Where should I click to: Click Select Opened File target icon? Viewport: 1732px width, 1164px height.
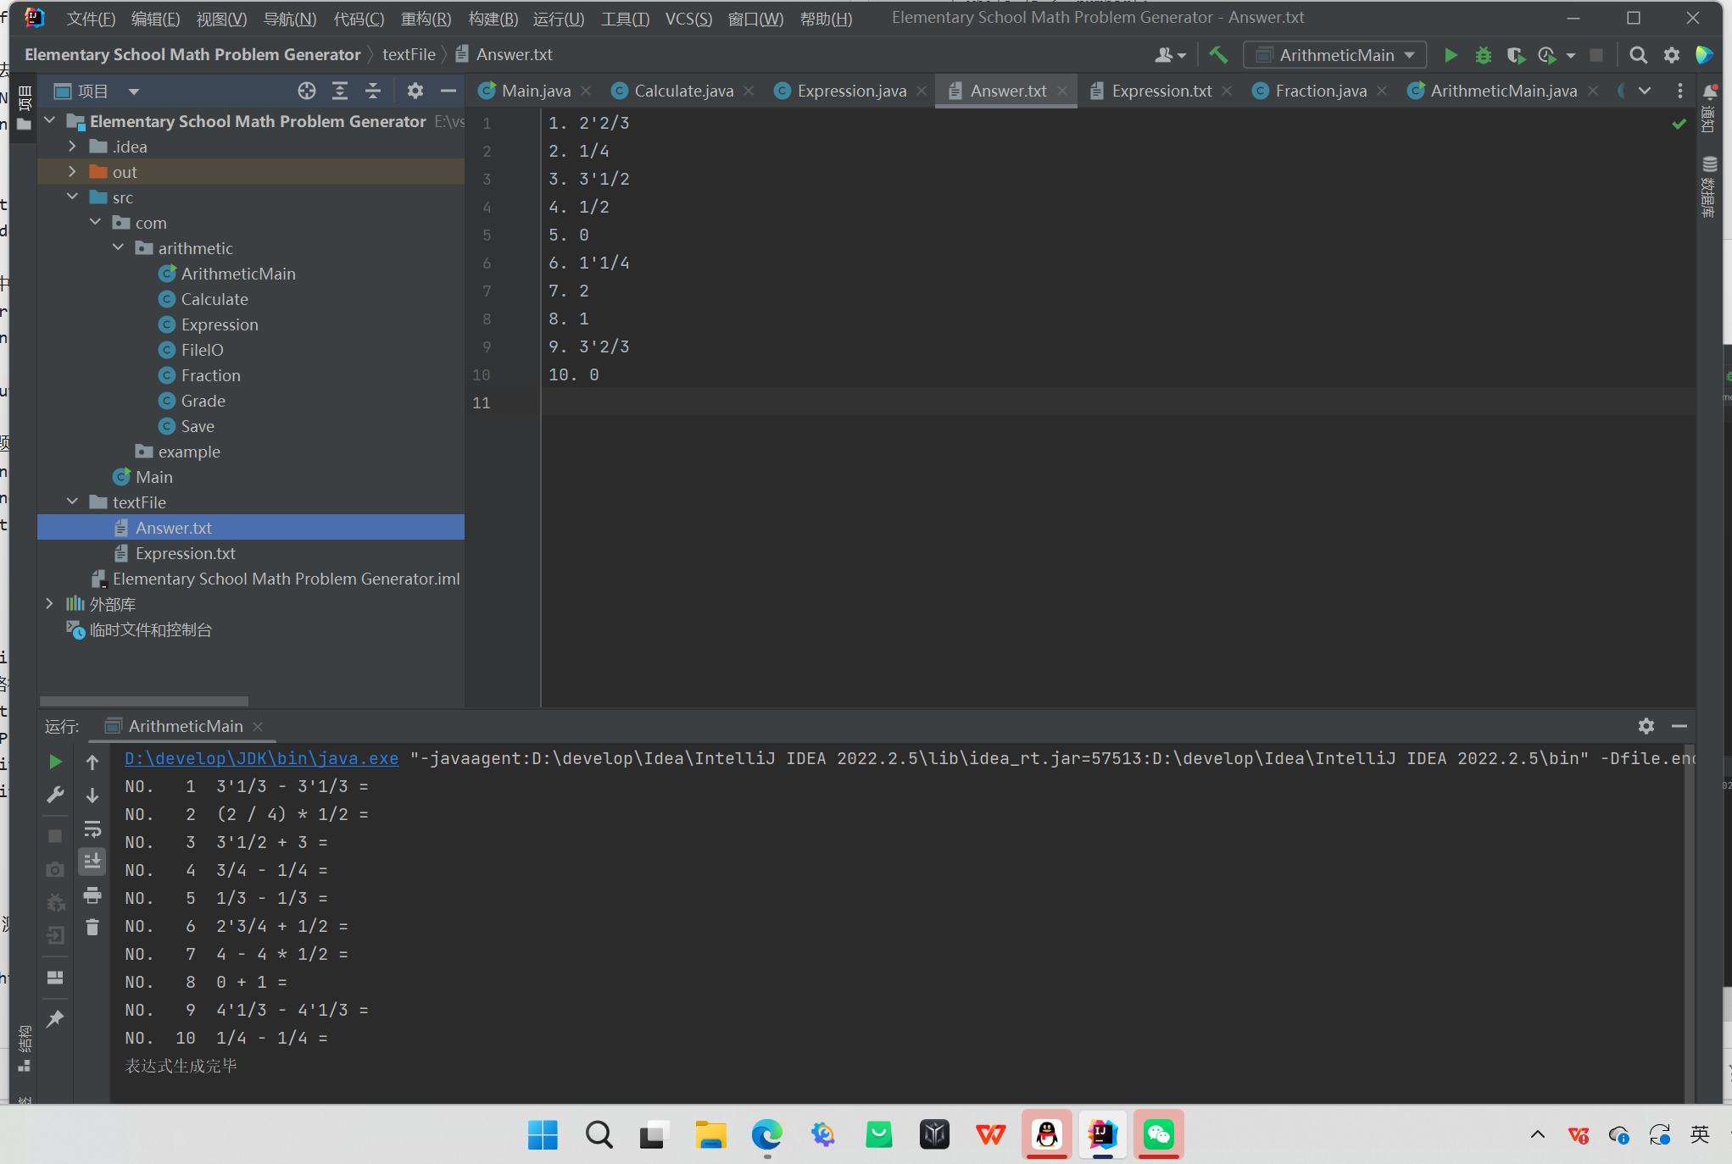307,91
